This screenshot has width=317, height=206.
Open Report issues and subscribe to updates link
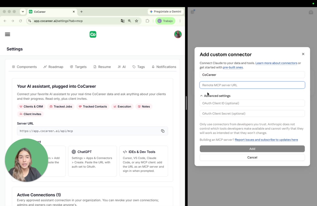tap(266, 140)
